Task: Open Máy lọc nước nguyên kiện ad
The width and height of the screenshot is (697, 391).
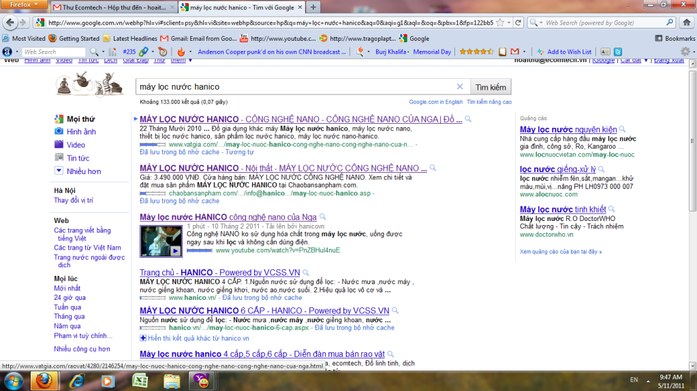Action: [568, 130]
